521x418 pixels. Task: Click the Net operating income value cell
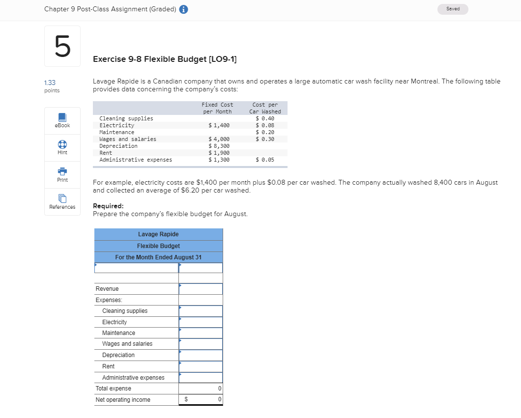tap(201, 399)
